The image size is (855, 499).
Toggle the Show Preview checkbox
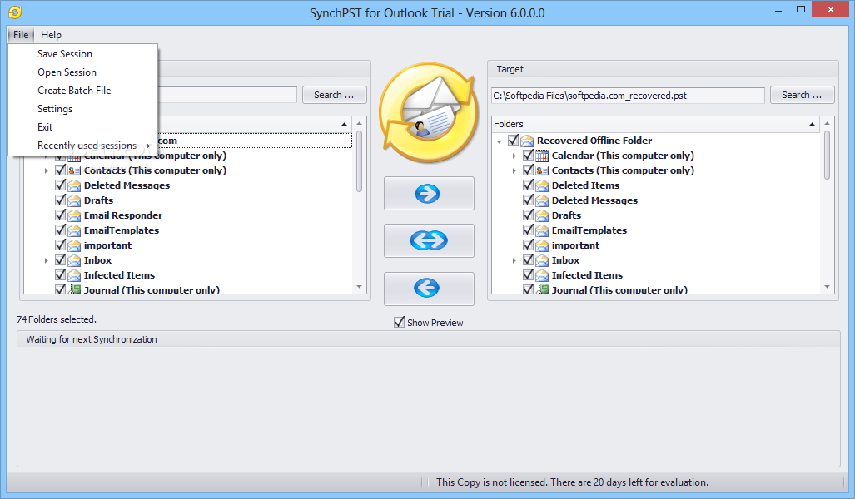tap(399, 323)
